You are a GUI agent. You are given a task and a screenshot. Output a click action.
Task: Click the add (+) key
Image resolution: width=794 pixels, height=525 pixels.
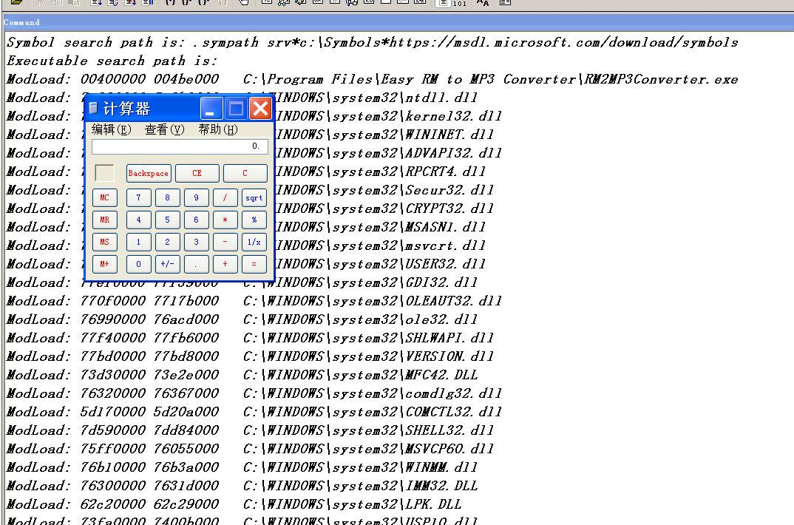[225, 264]
